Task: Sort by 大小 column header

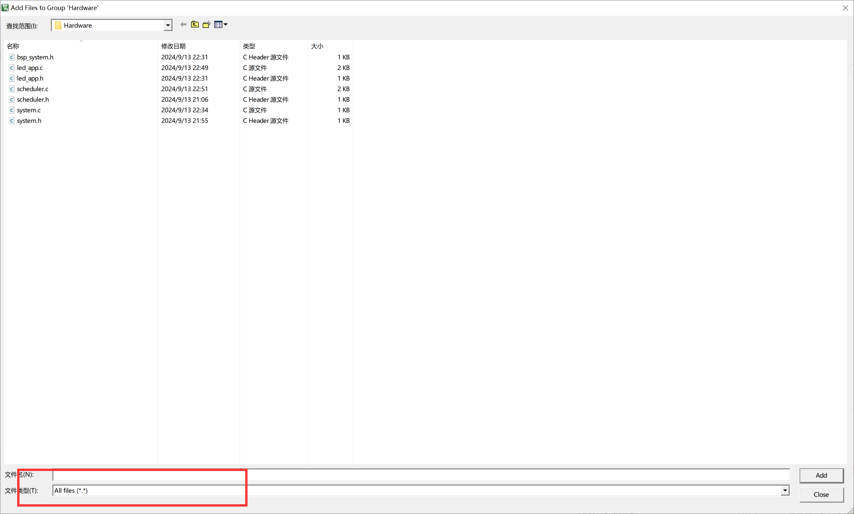Action: coord(317,46)
